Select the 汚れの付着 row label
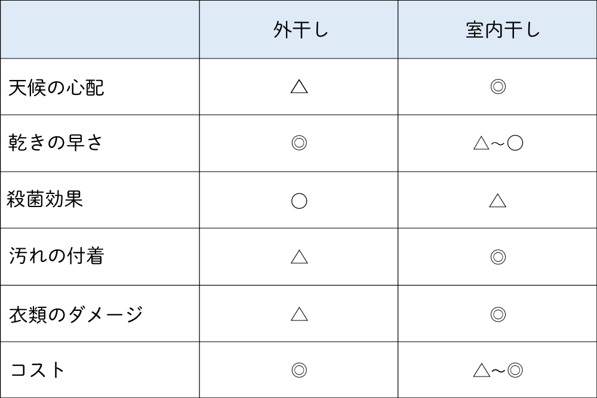 (57, 257)
